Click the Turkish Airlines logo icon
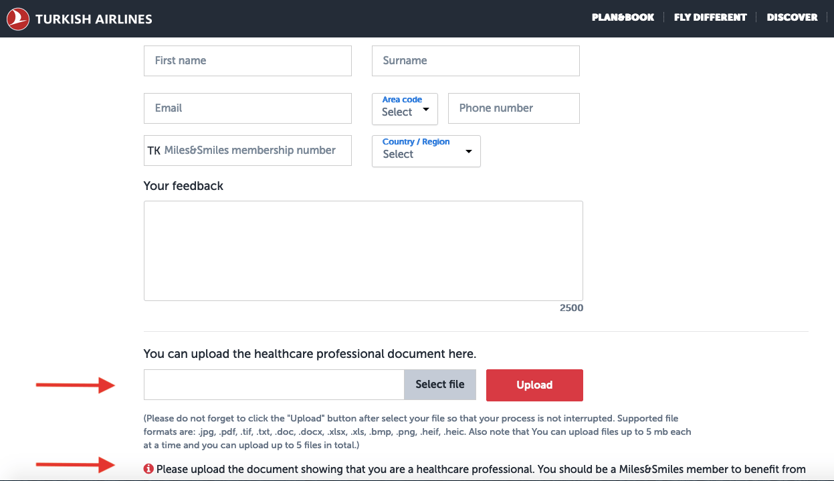Image resolution: width=834 pixels, height=481 pixels. [x=18, y=19]
